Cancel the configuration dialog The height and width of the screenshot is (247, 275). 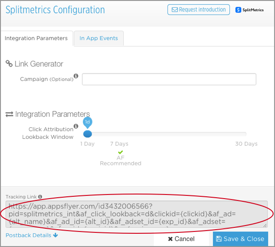click(181, 239)
